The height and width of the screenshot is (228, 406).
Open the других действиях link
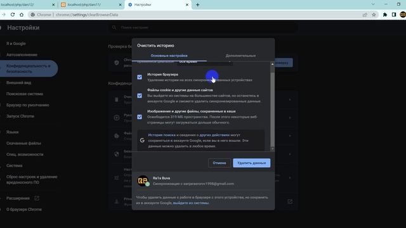pyautogui.click(x=214, y=135)
